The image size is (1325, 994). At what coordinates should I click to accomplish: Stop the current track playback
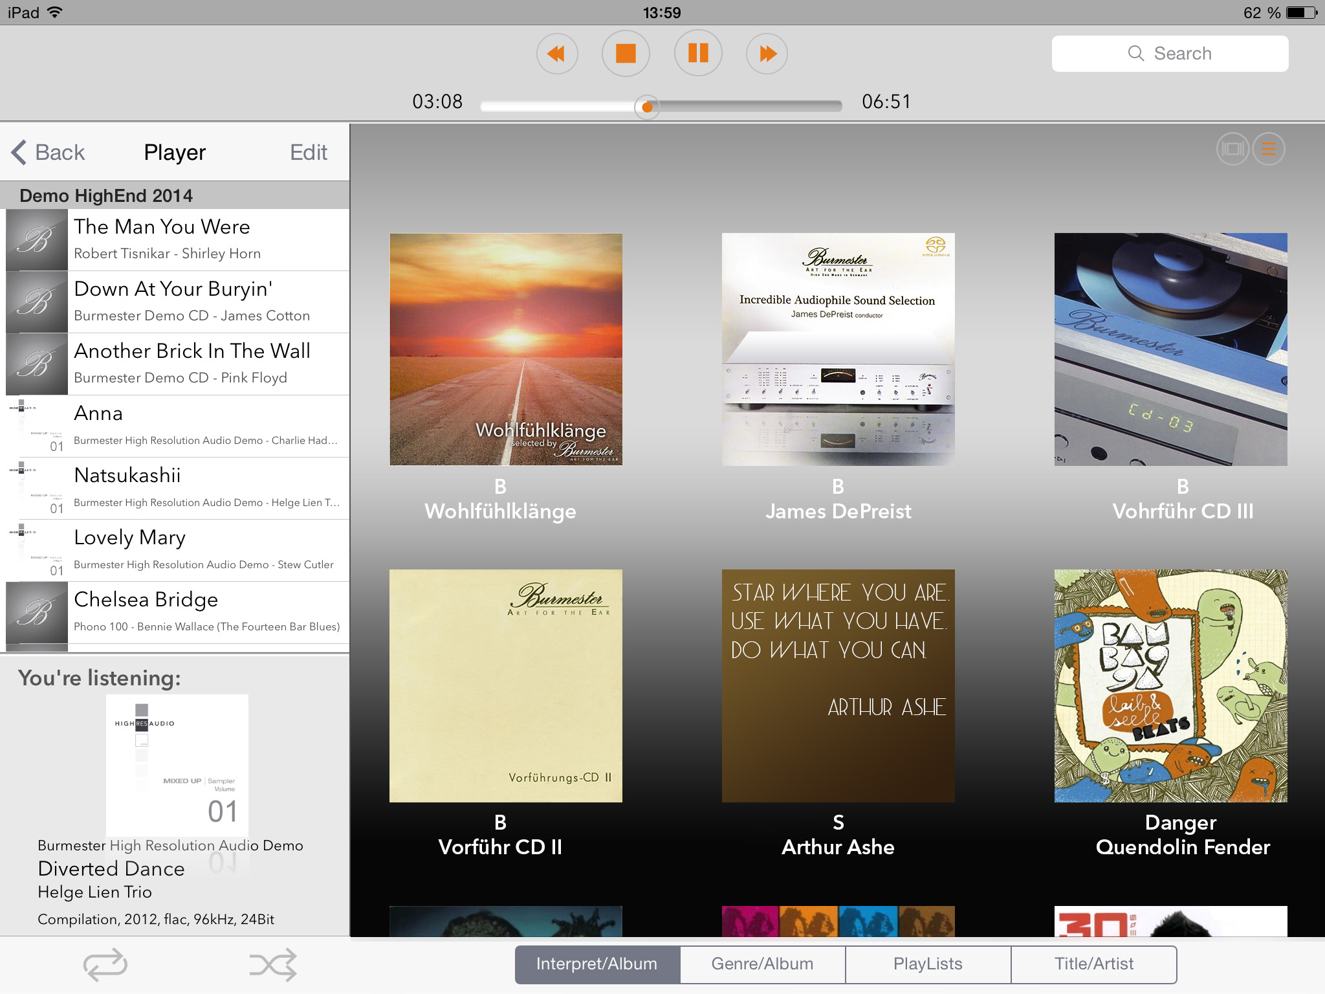[626, 54]
